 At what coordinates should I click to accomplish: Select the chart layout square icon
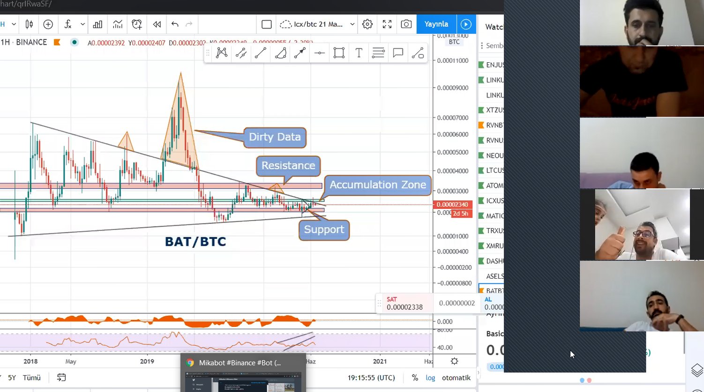(267, 24)
